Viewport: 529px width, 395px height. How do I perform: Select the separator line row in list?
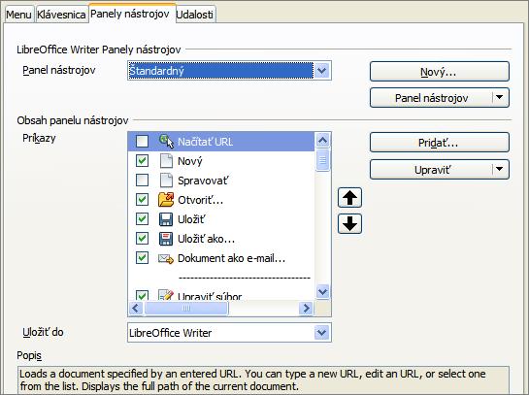coord(245,278)
